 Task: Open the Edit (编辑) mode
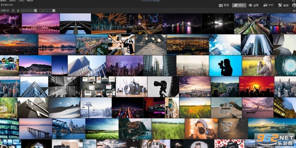(283, 5)
